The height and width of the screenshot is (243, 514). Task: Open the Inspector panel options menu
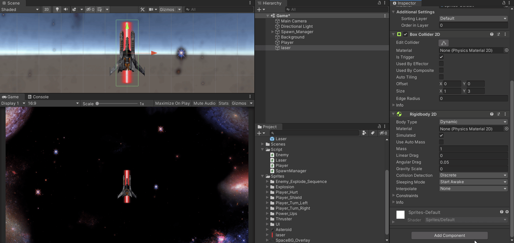click(x=509, y=3)
